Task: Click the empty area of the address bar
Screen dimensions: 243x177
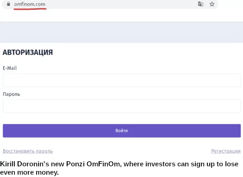Action: [x=121, y=4]
